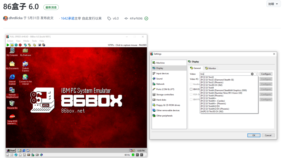Select the My Documents folder icon

pyautogui.click(x=12, y=65)
